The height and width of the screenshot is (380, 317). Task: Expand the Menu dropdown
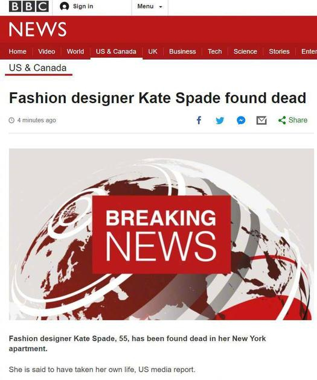point(150,7)
